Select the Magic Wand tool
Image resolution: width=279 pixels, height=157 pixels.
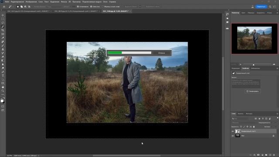3,27
